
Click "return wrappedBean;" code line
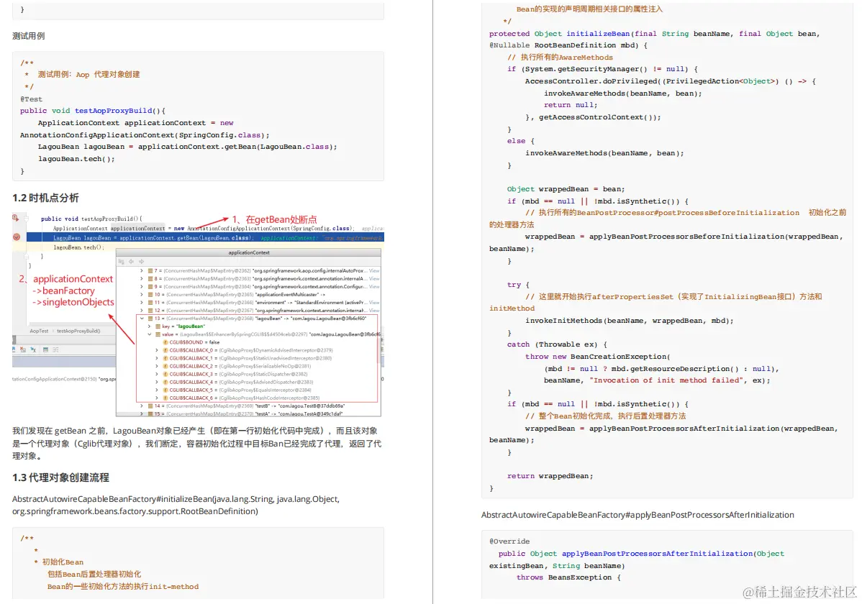550,476
